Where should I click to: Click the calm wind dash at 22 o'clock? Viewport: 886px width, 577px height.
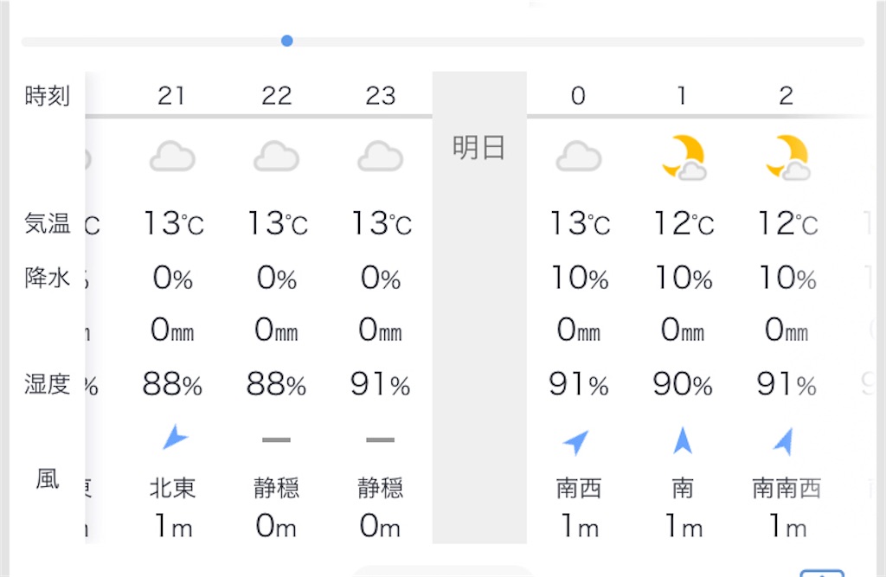(276, 439)
